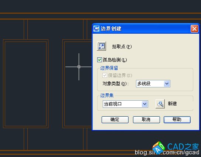Click the blog.sina.com.cn/gcad watermark text
The width and height of the screenshot is (201, 157).
pos(167,153)
